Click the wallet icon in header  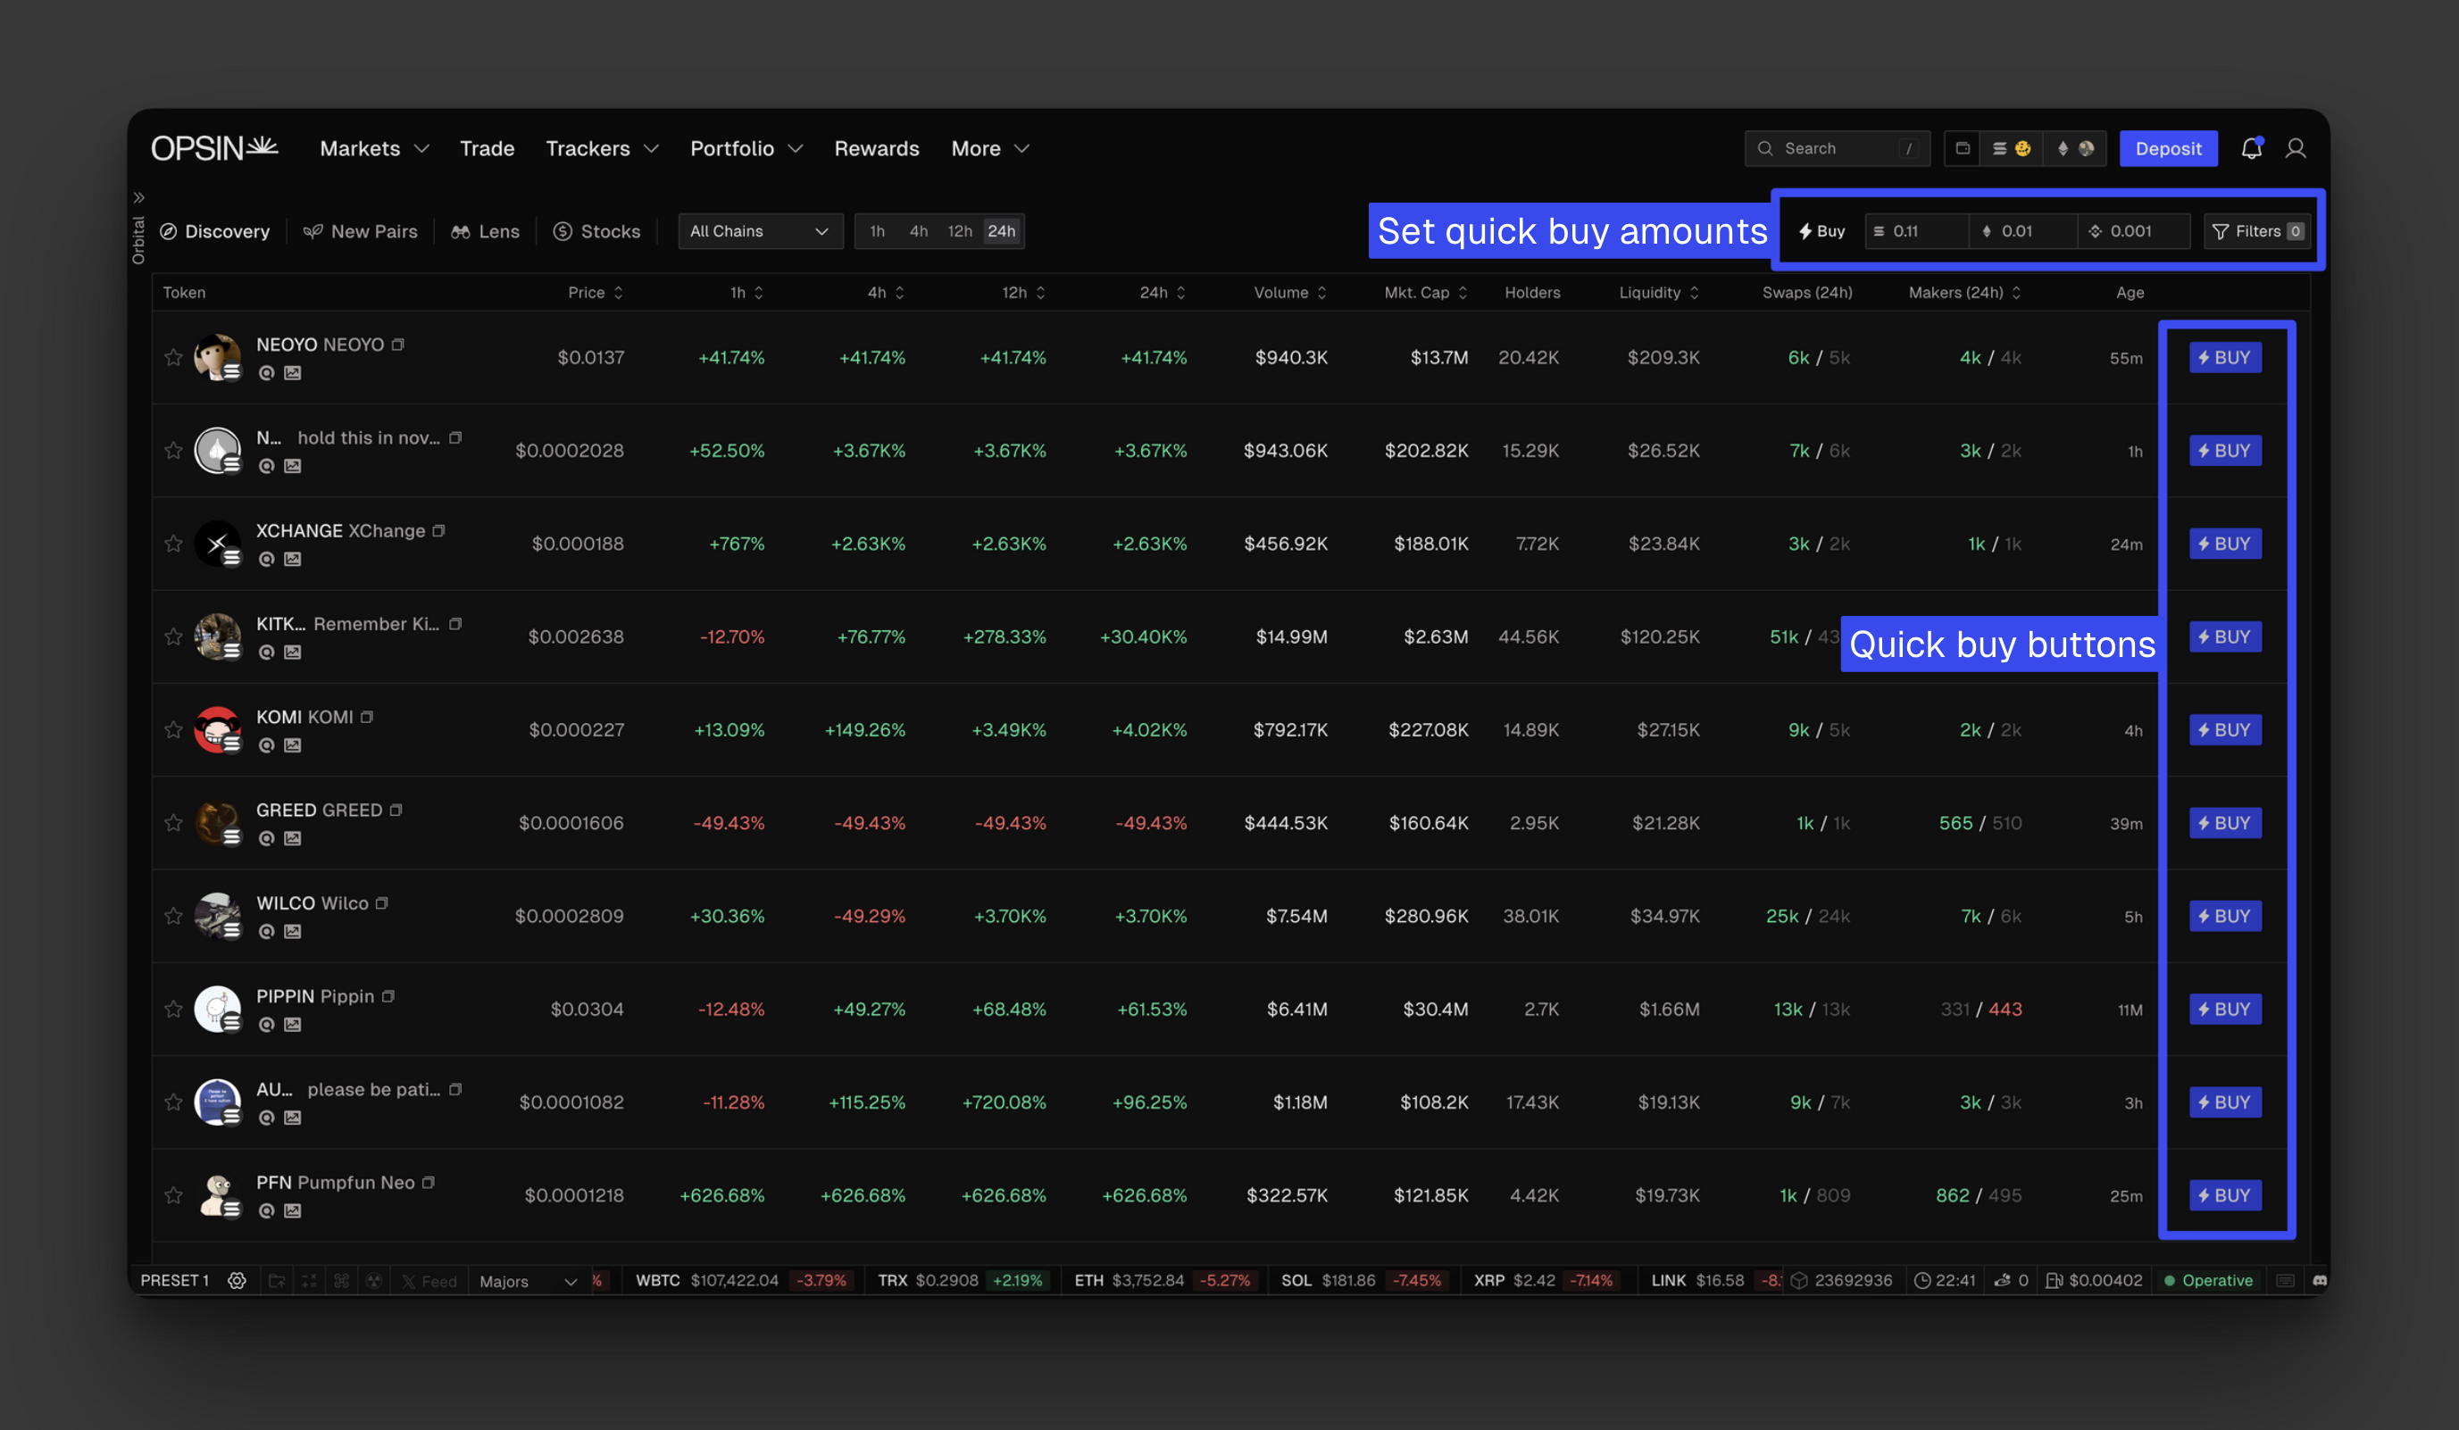pyautogui.click(x=1963, y=148)
